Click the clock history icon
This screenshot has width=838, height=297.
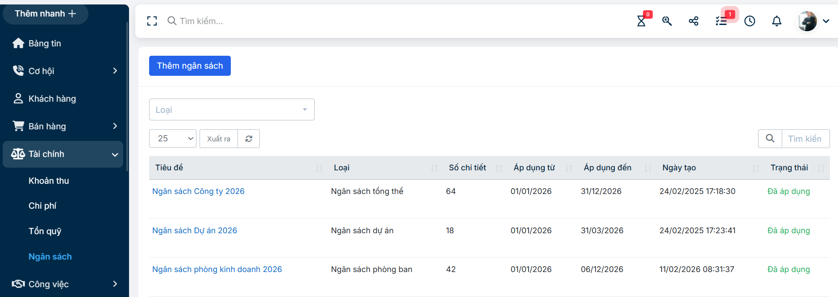[750, 21]
